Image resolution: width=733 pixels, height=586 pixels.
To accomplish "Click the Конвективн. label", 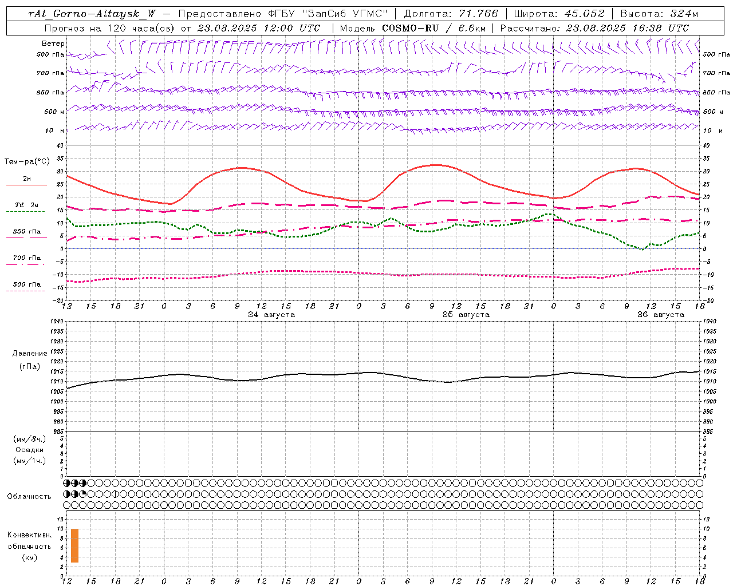I will tap(30, 535).
